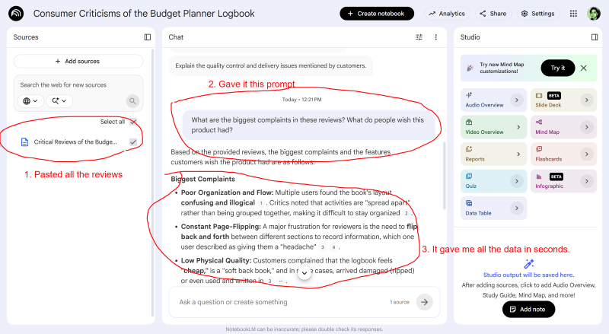Screen dimensions: 609x334
Task: Click the chat scrollbar
Action: [x=445, y=176]
